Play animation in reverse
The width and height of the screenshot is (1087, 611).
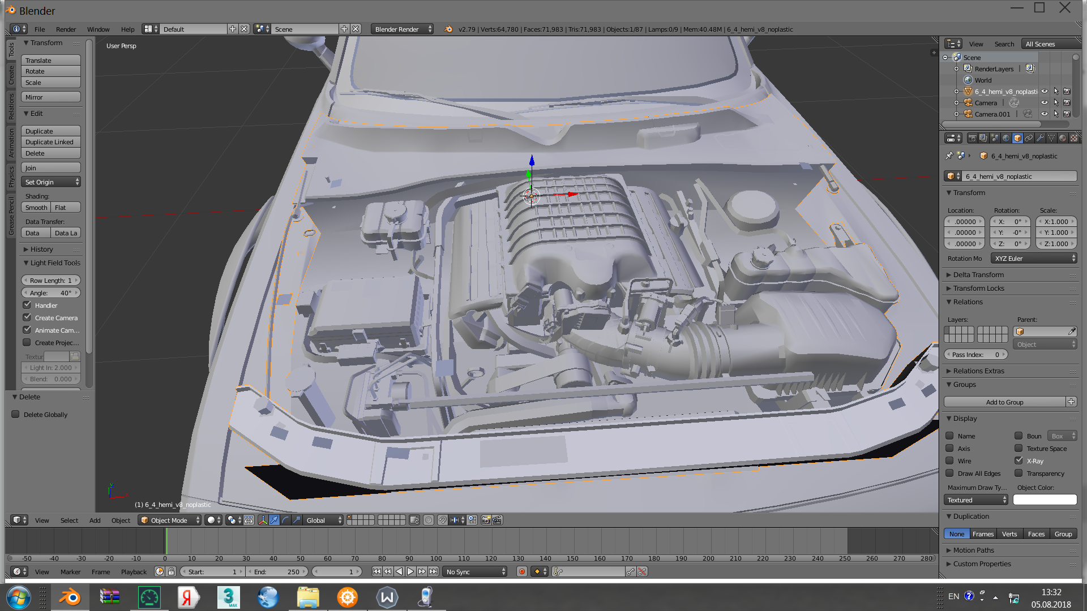click(x=399, y=571)
